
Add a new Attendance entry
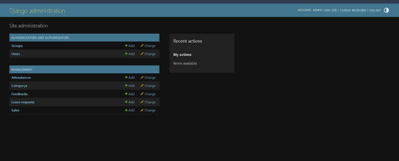tap(129, 77)
